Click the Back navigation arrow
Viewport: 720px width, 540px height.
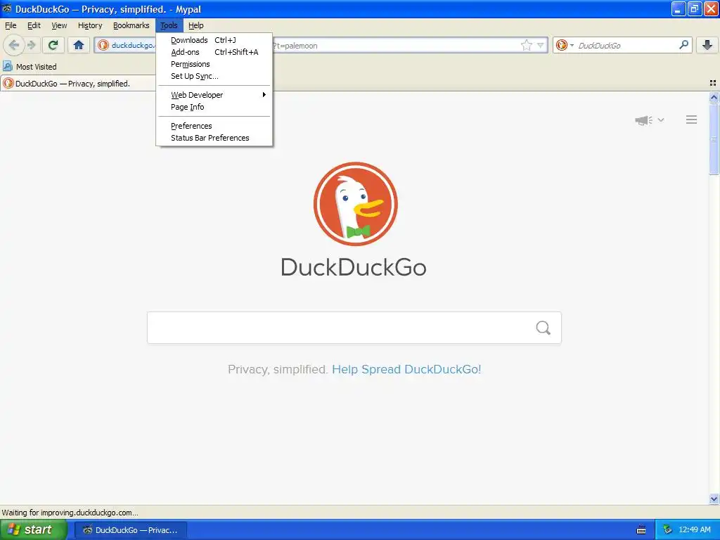14,45
